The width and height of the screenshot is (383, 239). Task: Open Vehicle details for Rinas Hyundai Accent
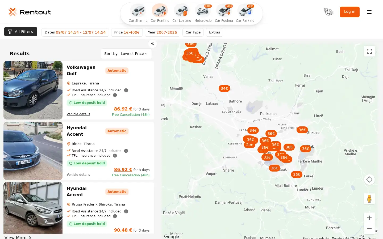78,175
